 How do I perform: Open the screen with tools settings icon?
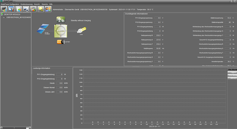click(11, 9)
